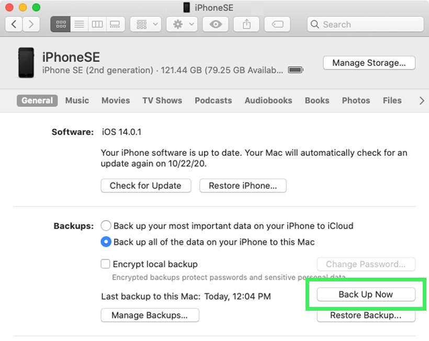Switch to the Music tab

point(77,100)
